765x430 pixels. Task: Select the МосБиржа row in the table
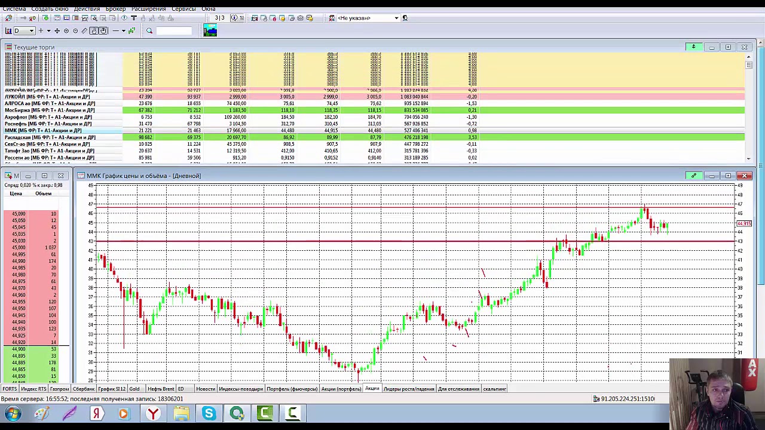click(x=374, y=110)
